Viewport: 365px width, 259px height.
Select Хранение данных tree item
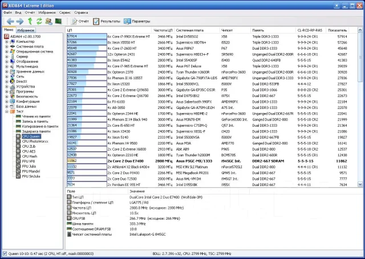click(30, 71)
